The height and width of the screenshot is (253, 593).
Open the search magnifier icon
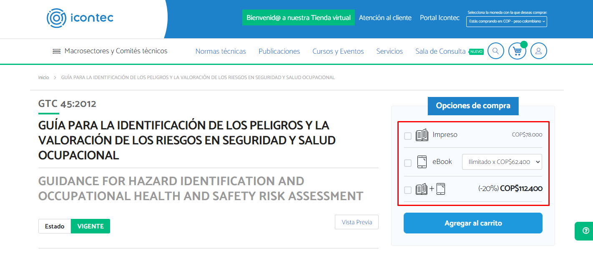click(495, 51)
